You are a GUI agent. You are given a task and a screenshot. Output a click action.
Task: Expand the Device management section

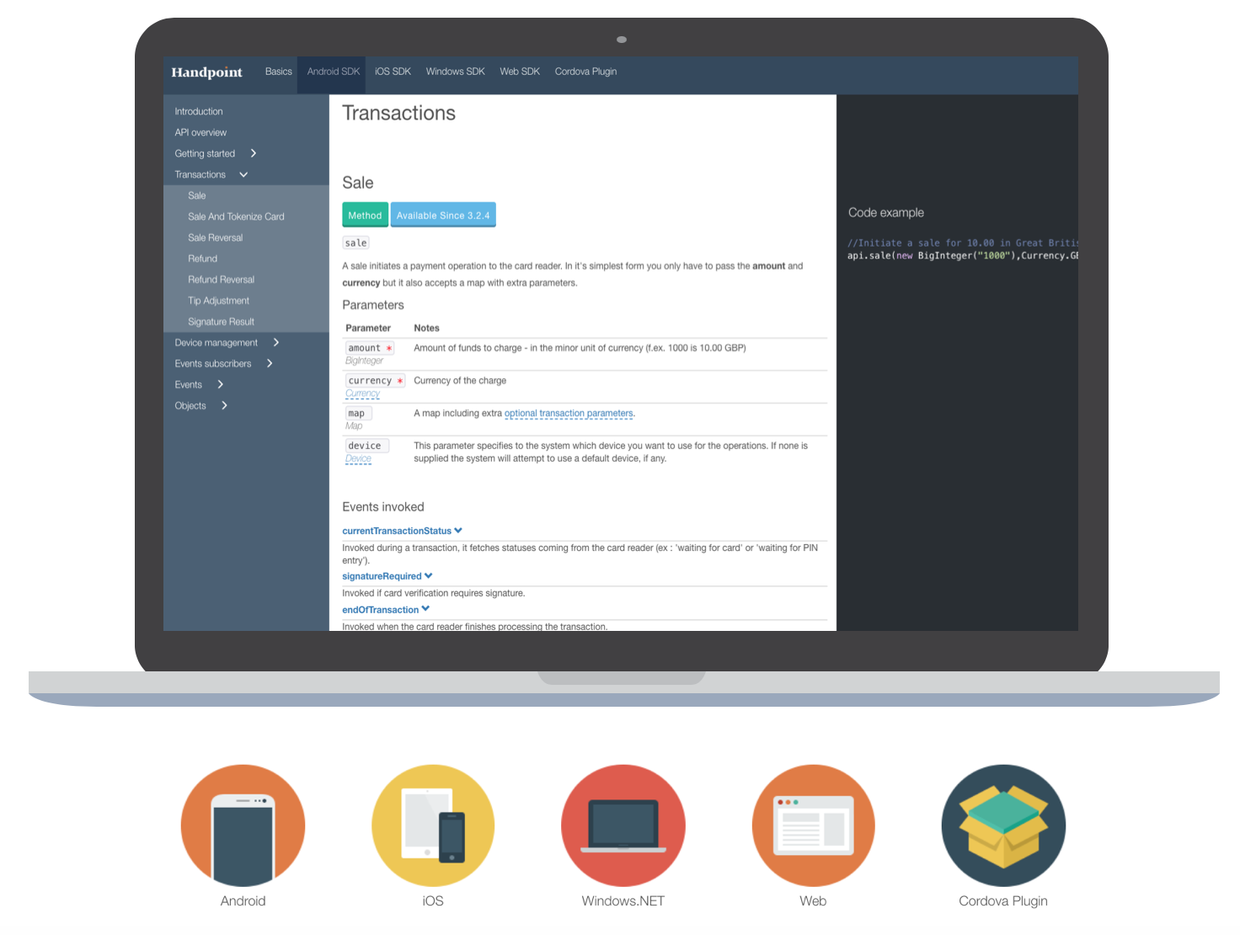[275, 343]
